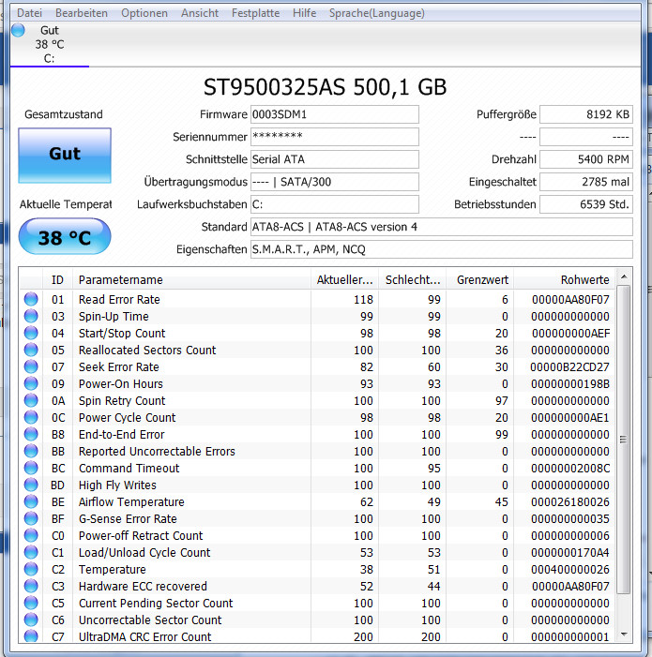Viewport: 652px width, 657px height.
Task: Click status icon of Read Error Rate row
Action: tap(31, 299)
